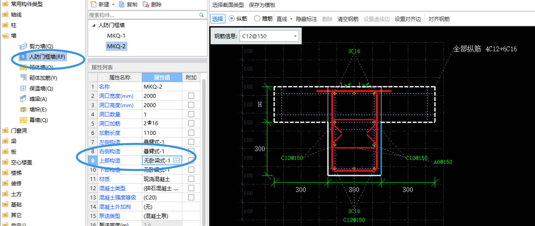Open the 轴线 folder icon
Image resolution: width=535 pixels, height=226 pixels.
click(5, 15)
